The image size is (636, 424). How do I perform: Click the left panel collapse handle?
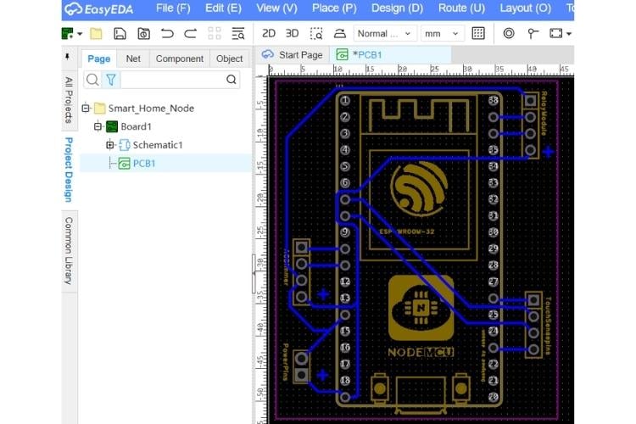click(254, 274)
